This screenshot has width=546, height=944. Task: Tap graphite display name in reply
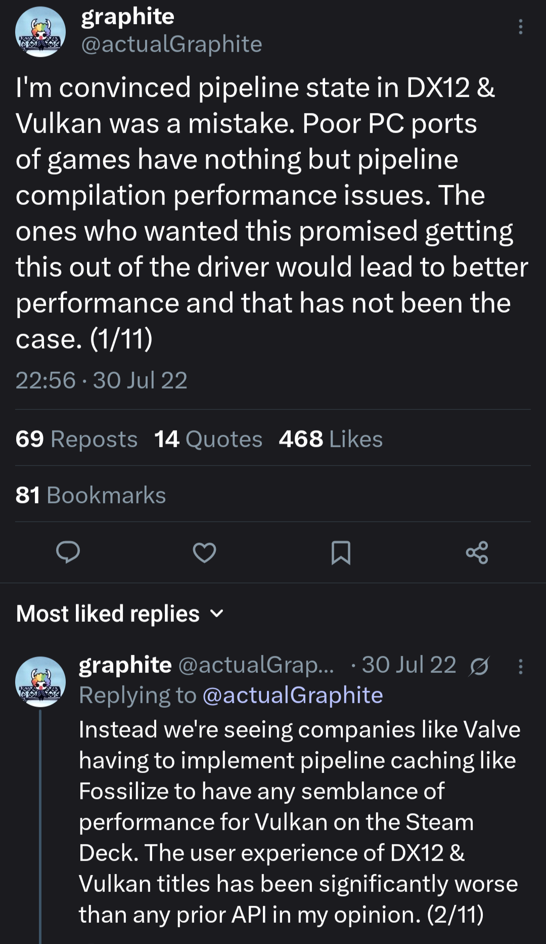pyautogui.click(x=125, y=665)
